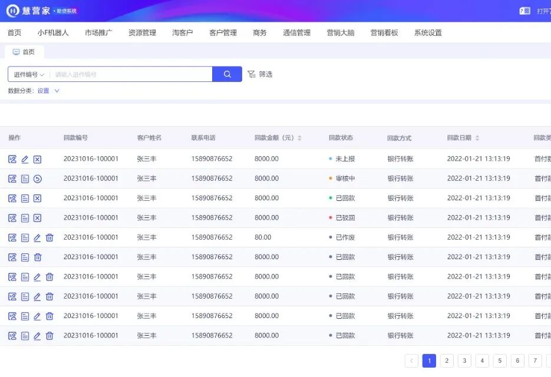551x377 pixels.
Task: Click the 回款编号 column header
Action: click(75, 138)
